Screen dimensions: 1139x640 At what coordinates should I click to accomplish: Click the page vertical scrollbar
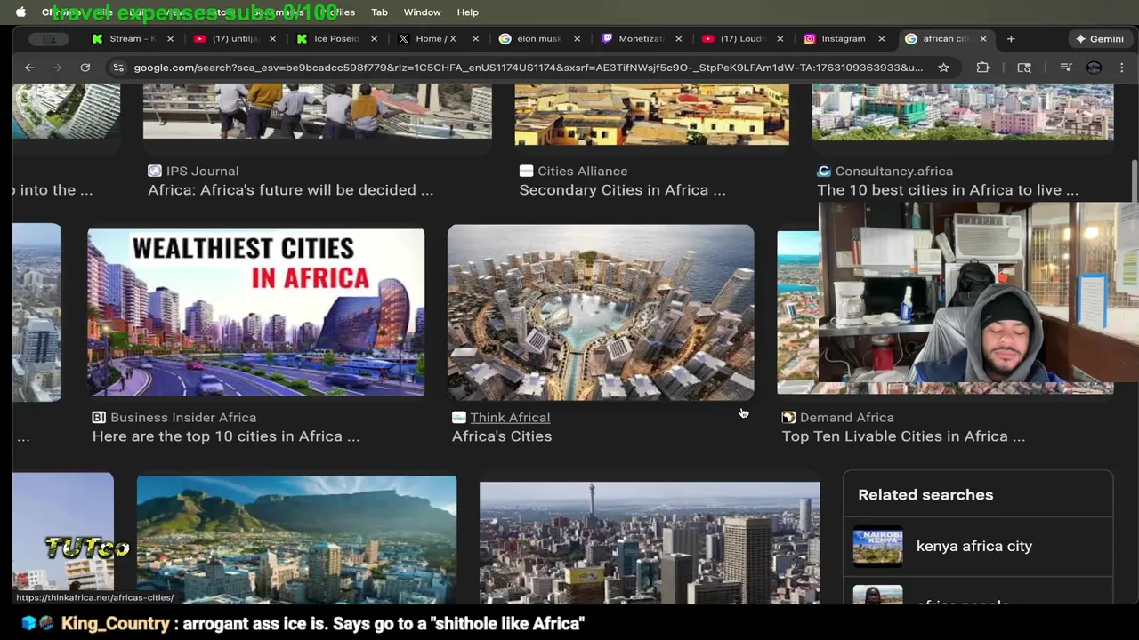pyautogui.click(x=1134, y=182)
